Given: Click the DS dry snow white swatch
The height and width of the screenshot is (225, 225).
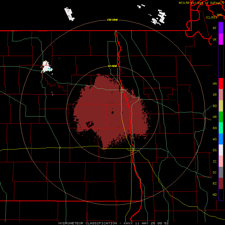Looking at the screenshot, I should tap(221, 150).
